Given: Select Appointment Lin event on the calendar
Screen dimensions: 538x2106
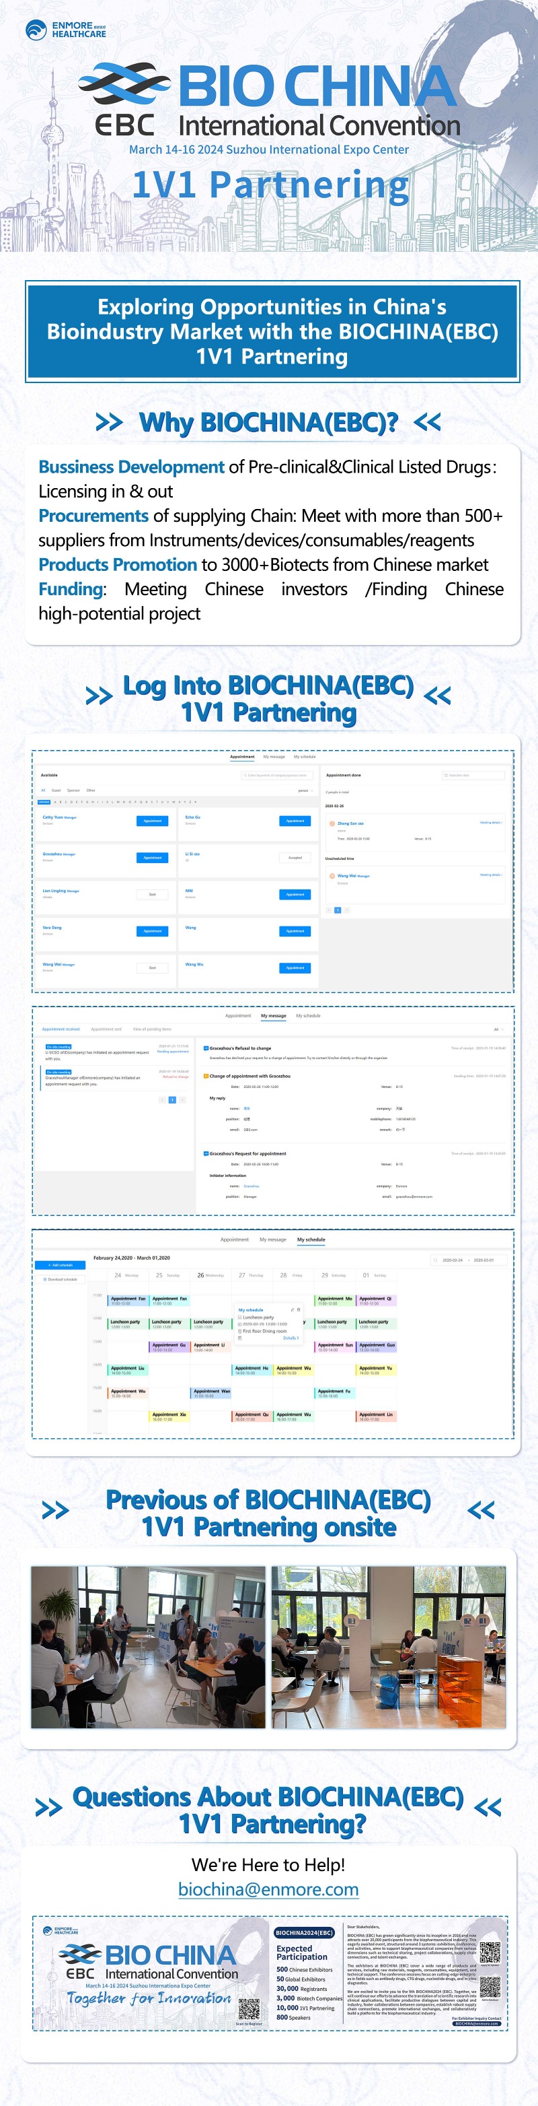Looking at the screenshot, I should [377, 1416].
